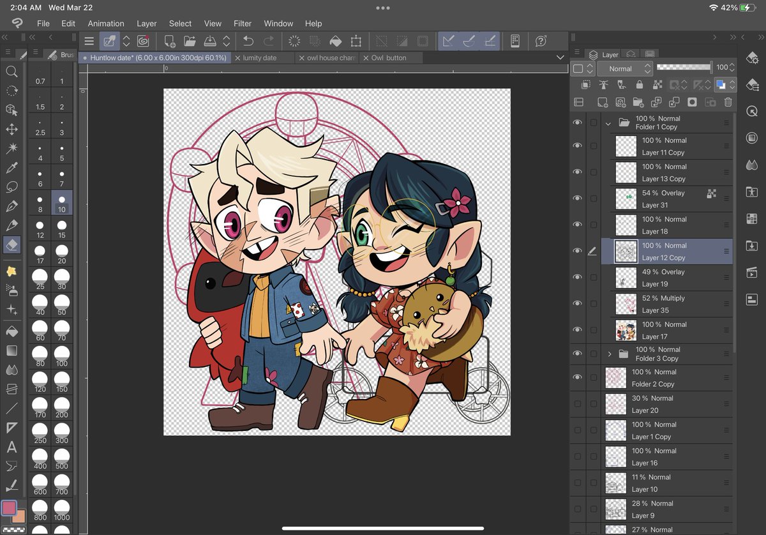This screenshot has width=766, height=535.
Task: Select the Text tool
Action: [x=11, y=447]
